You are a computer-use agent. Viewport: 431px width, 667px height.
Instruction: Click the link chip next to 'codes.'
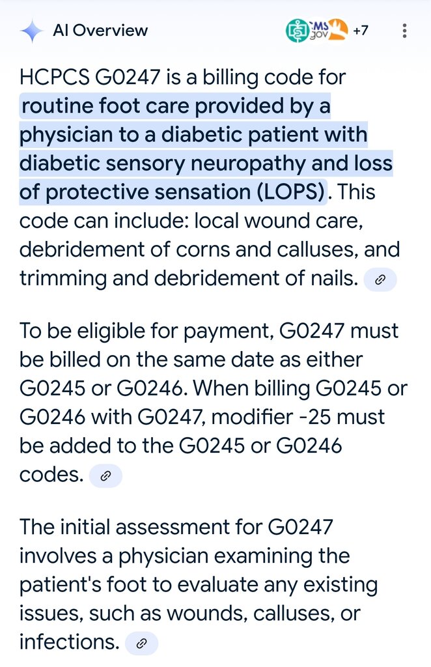point(105,475)
